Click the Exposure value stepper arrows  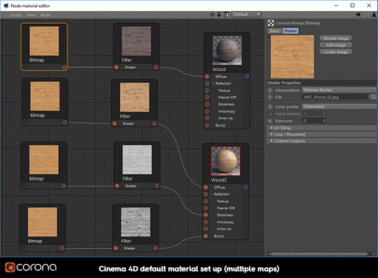point(324,121)
